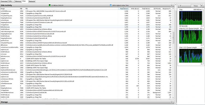205x105 pixels.
Task: Select svchost.exe (LocalService) row
Action: pos(86,72)
